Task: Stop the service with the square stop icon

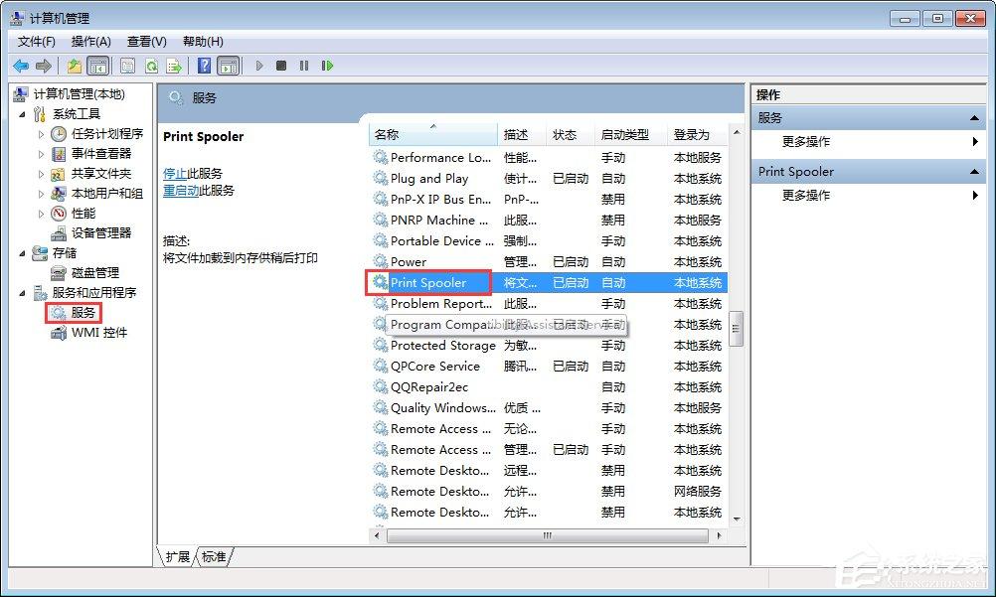Action: pyautogui.click(x=282, y=66)
